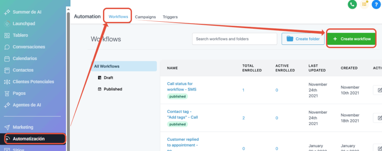
Task: Focus the Search workflows and folders field
Action: point(234,39)
